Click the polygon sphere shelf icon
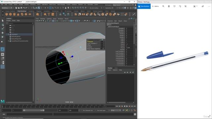 point(7,14)
